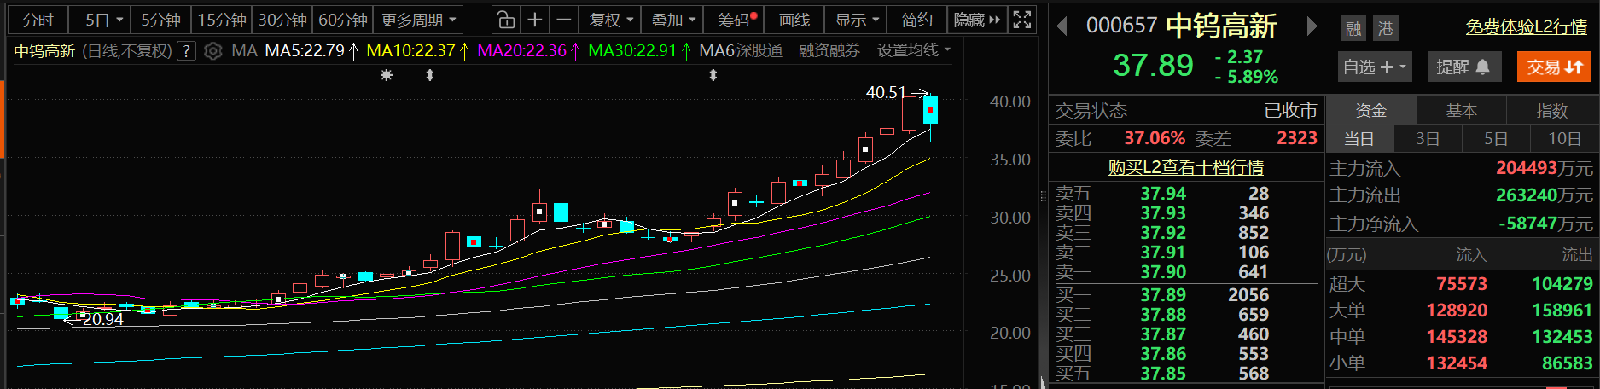Screen dimensions: 1600x389
Task: Open the 设置均线 dropdown
Action: click(913, 51)
